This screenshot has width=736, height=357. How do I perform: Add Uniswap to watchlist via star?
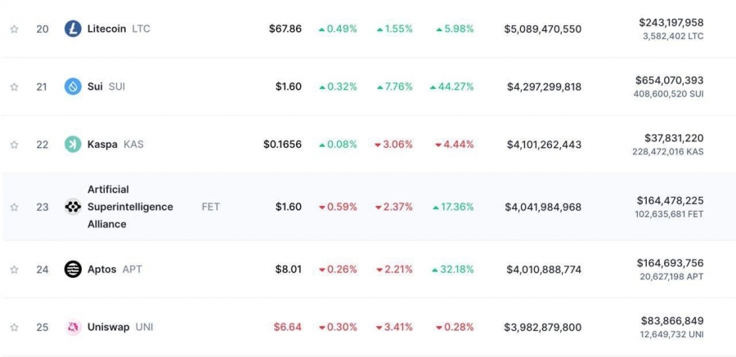14,327
